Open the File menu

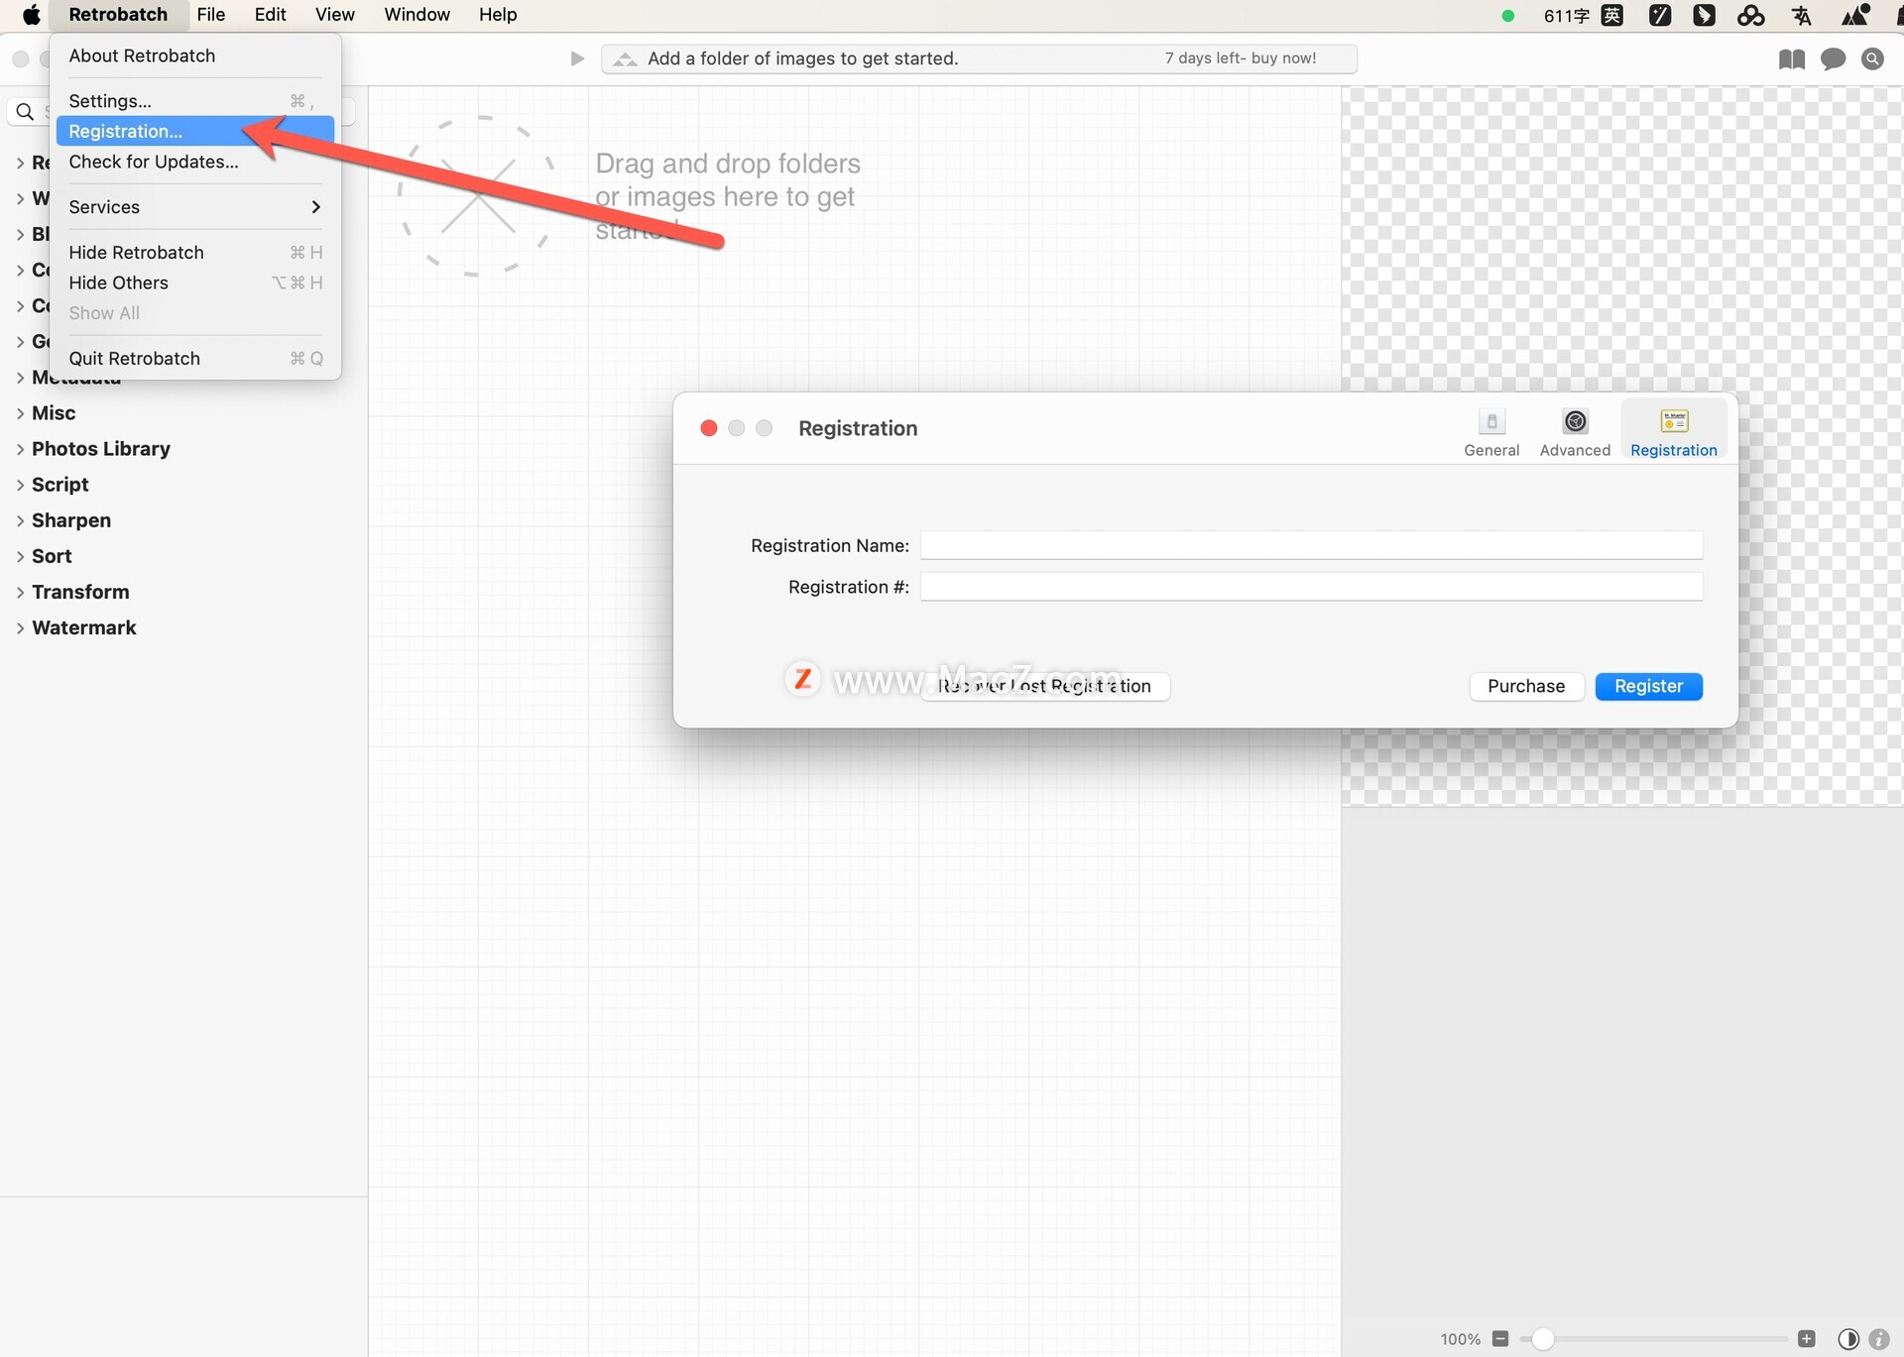coord(210,15)
